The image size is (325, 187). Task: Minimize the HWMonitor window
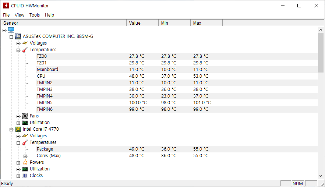(x=283, y=6)
